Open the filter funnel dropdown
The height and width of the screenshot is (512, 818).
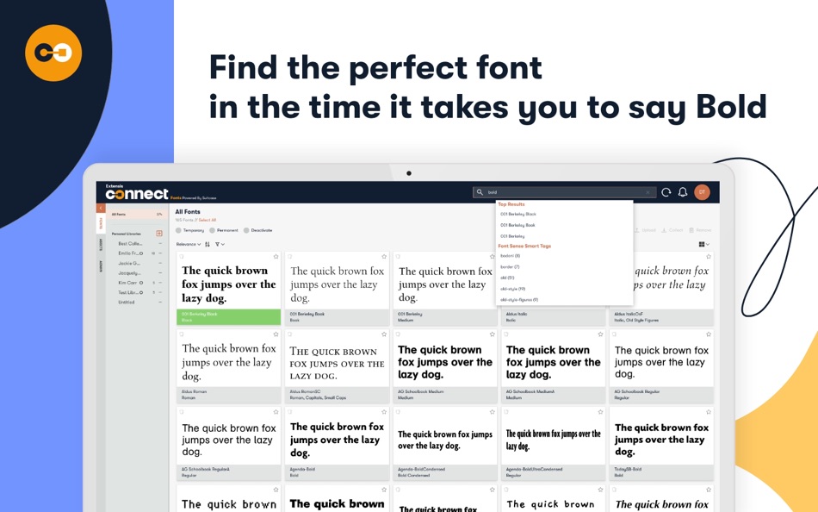pos(220,244)
